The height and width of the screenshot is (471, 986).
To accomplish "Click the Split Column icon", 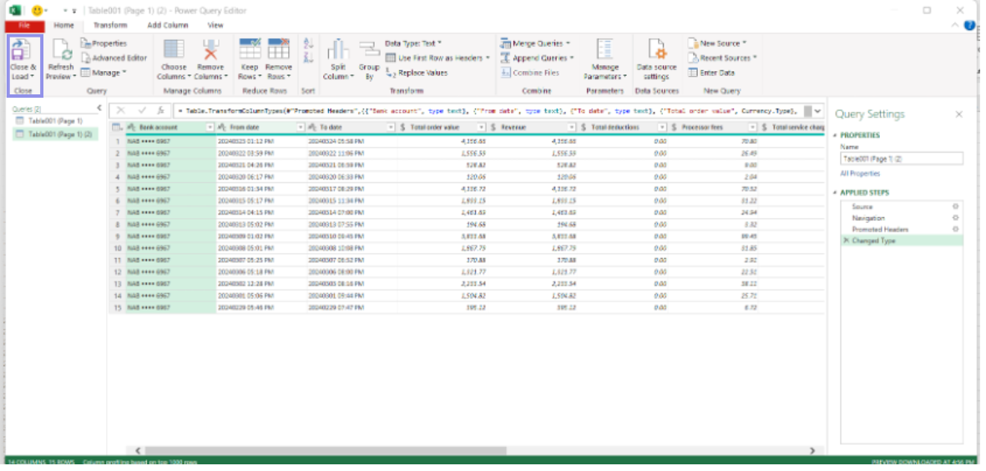I will pos(337,50).
